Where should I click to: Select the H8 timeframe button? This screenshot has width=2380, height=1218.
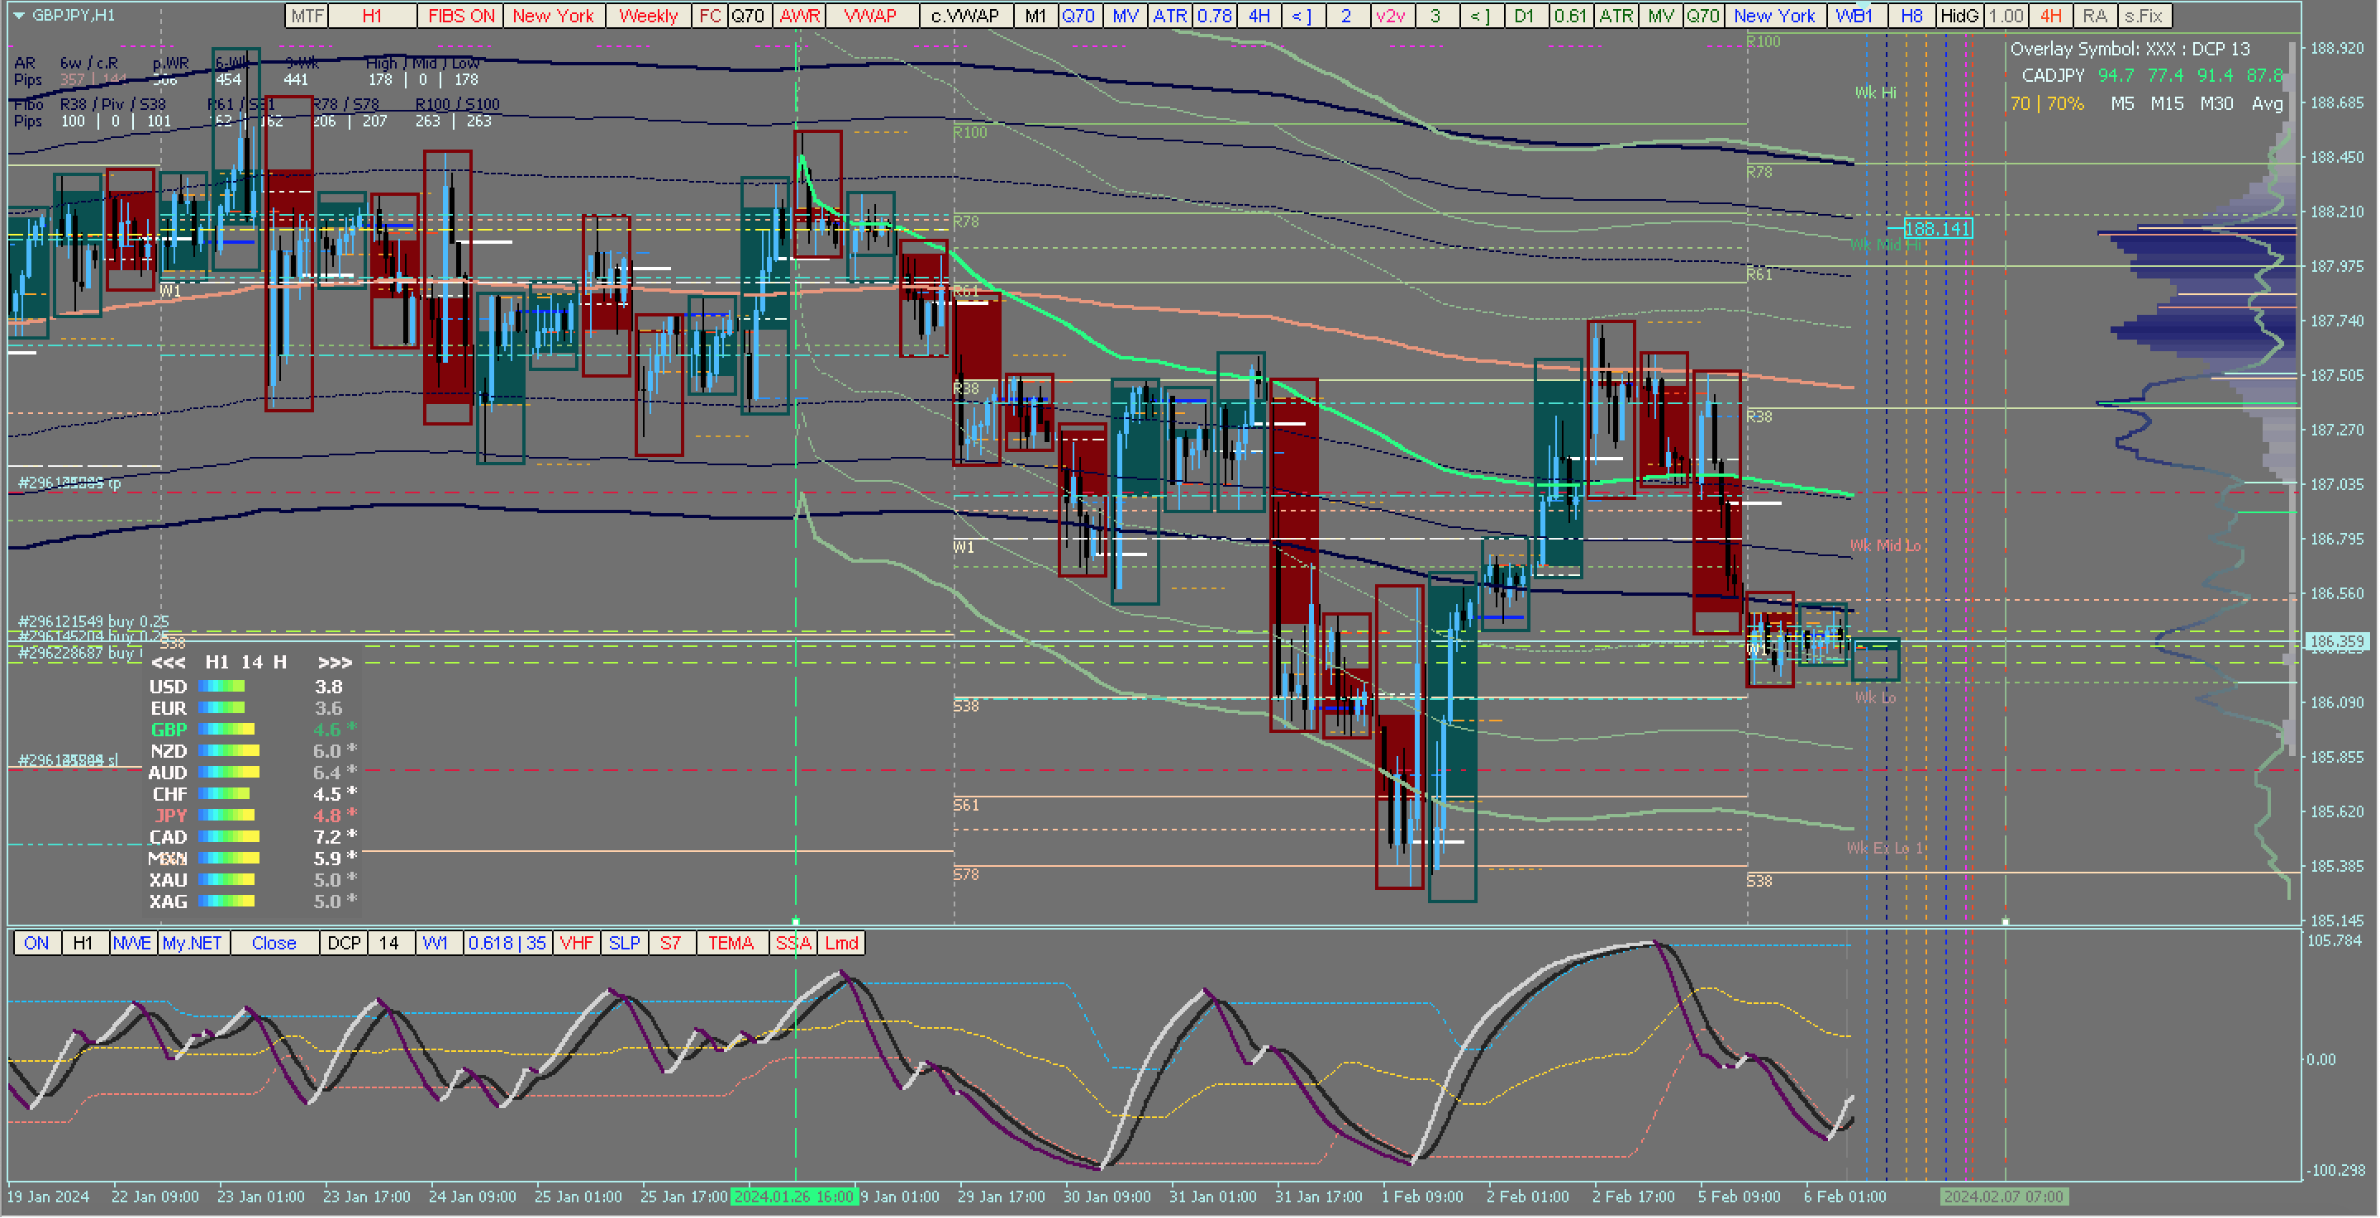pos(1911,16)
